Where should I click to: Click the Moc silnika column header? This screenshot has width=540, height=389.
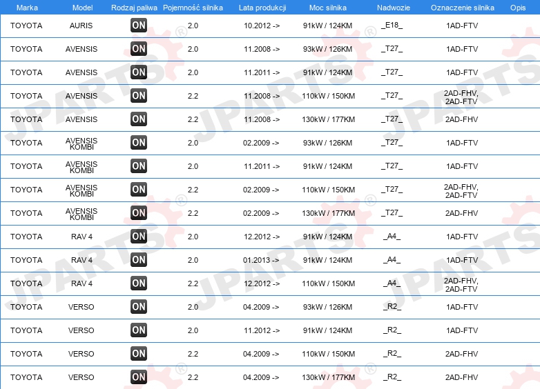(328, 8)
